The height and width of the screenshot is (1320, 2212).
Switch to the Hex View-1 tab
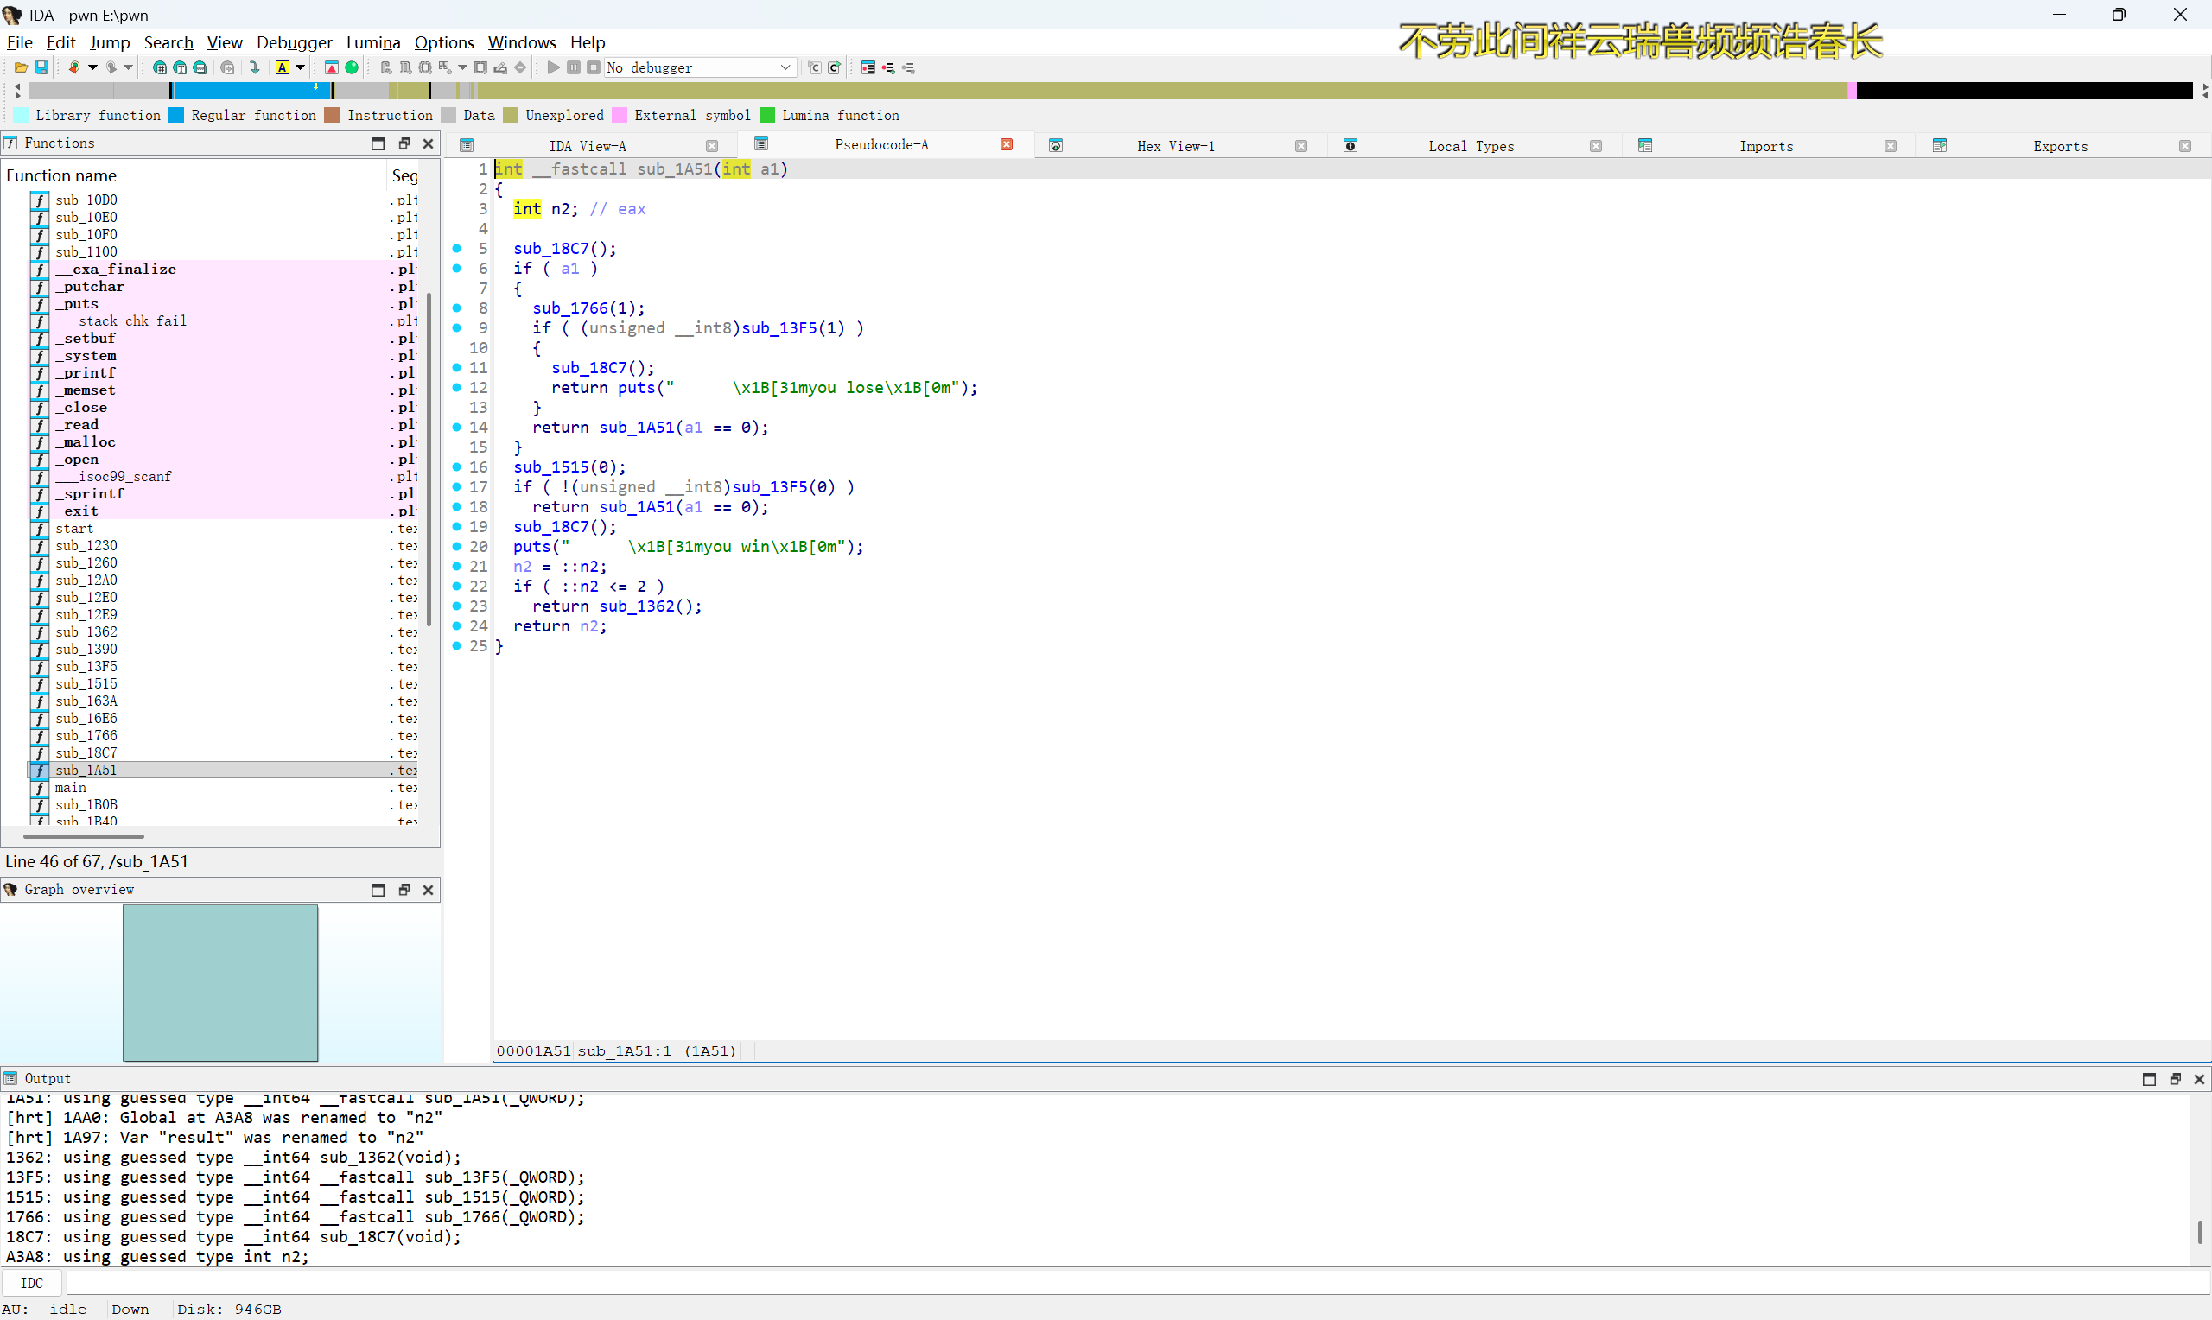tap(1174, 146)
